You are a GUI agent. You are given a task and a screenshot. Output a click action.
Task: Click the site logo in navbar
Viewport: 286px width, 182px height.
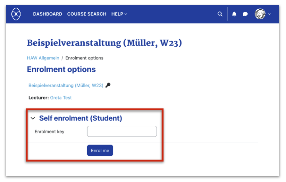16,14
